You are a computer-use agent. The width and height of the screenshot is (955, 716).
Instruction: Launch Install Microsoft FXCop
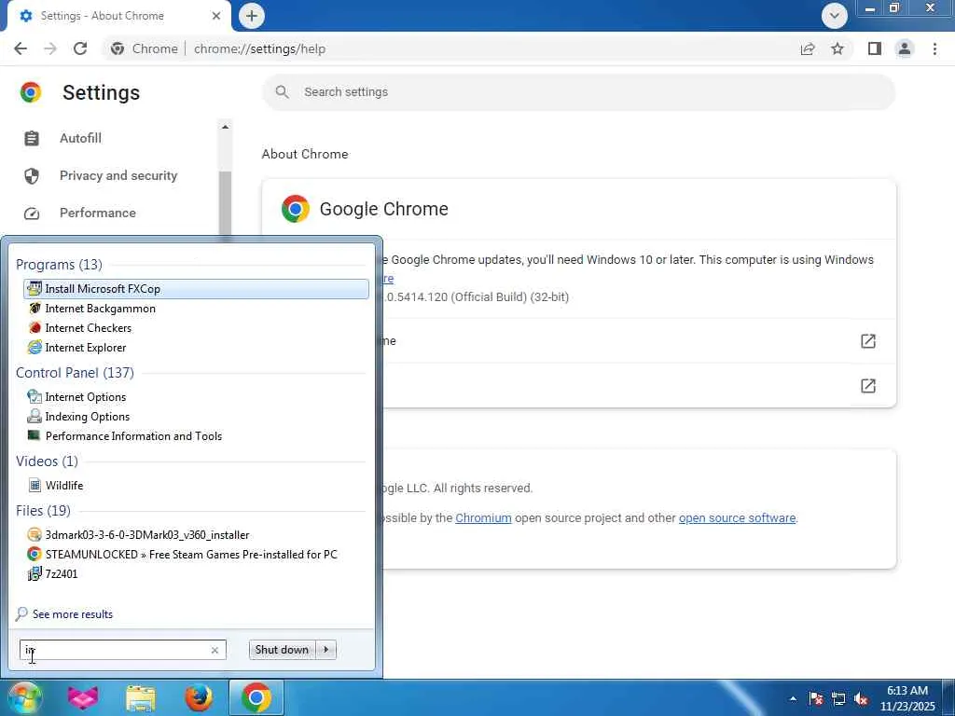tap(196, 289)
